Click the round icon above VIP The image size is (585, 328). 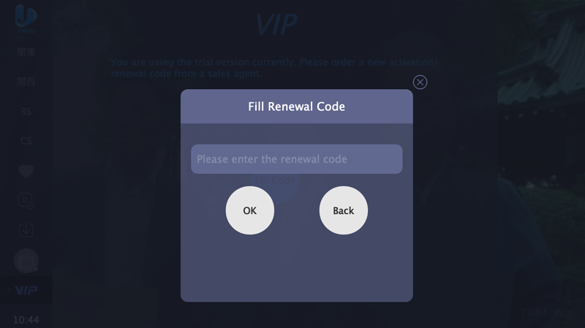[x=26, y=260]
